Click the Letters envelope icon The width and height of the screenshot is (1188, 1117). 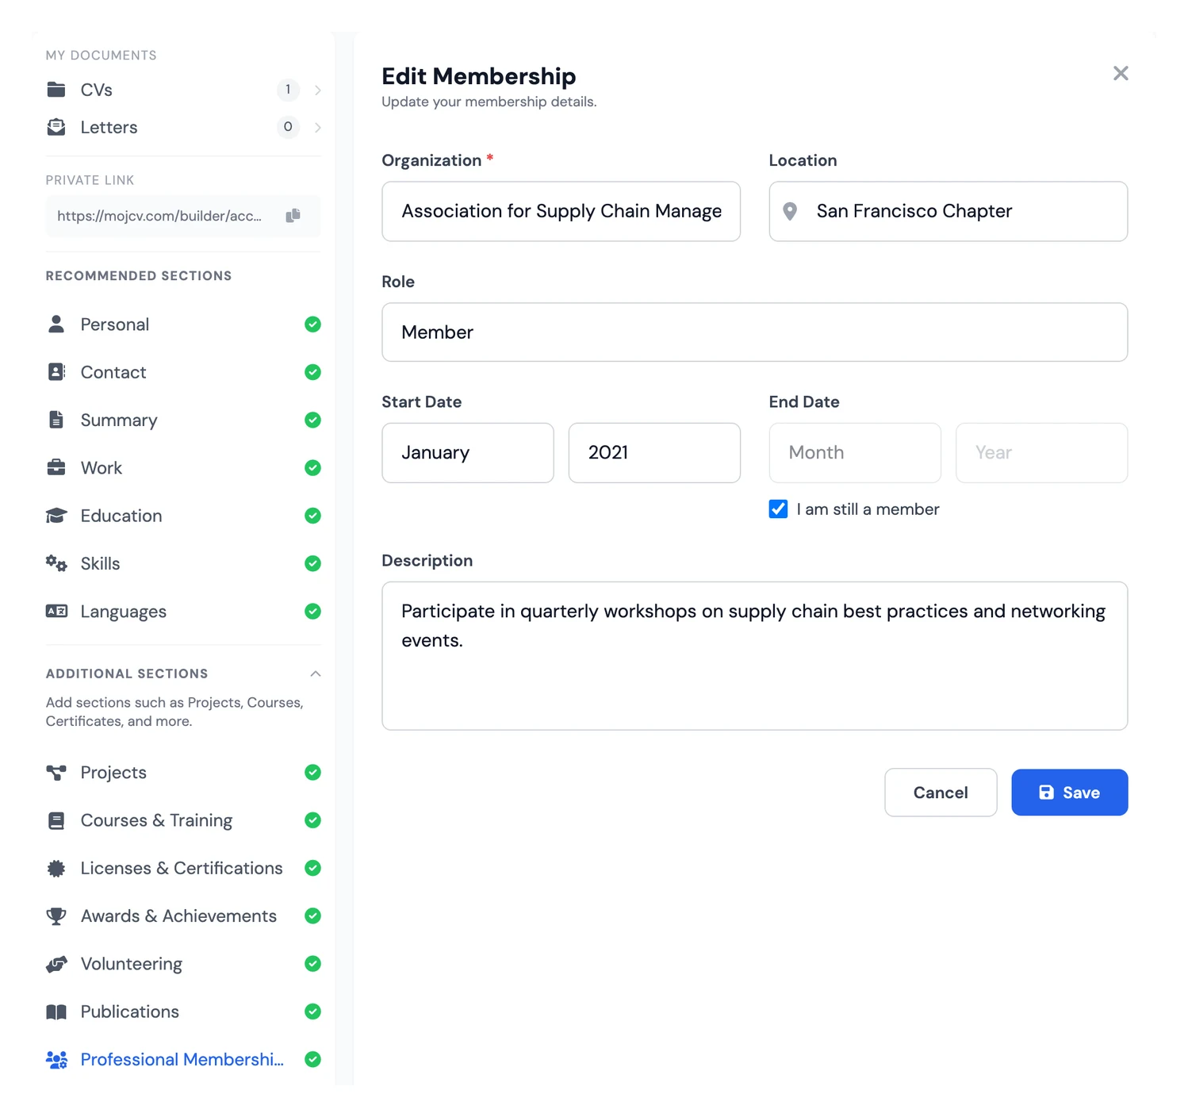pos(56,127)
